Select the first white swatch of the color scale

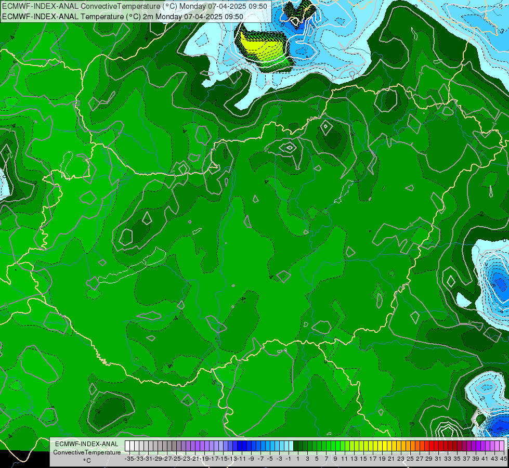(127, 446)
